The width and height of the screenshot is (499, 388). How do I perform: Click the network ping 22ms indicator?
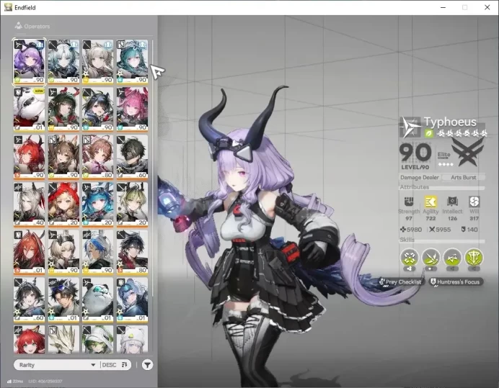click(x=15, y=381)
